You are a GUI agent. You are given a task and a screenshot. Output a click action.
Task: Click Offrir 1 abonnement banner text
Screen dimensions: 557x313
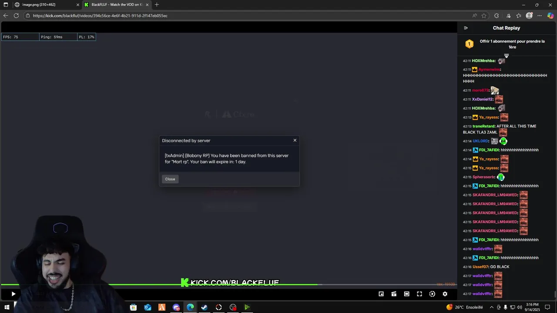(x=512, y=44)
